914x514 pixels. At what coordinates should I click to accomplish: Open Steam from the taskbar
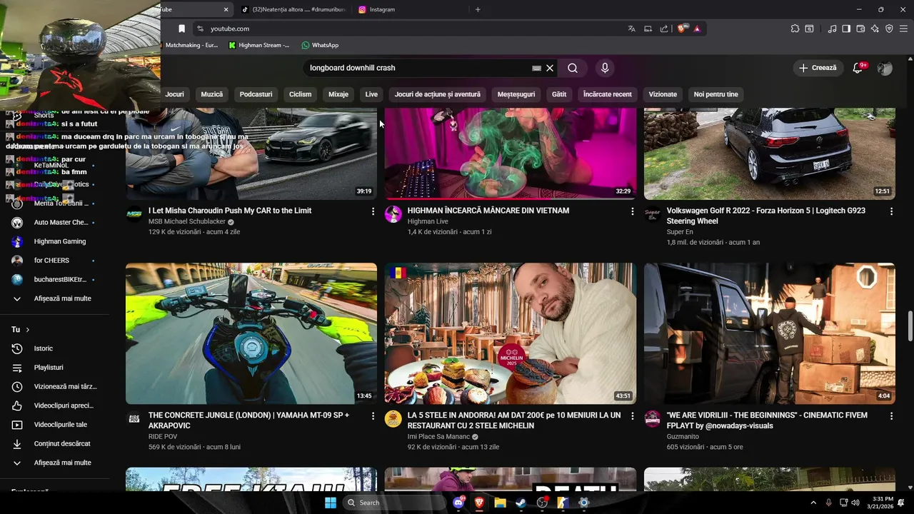521,503
